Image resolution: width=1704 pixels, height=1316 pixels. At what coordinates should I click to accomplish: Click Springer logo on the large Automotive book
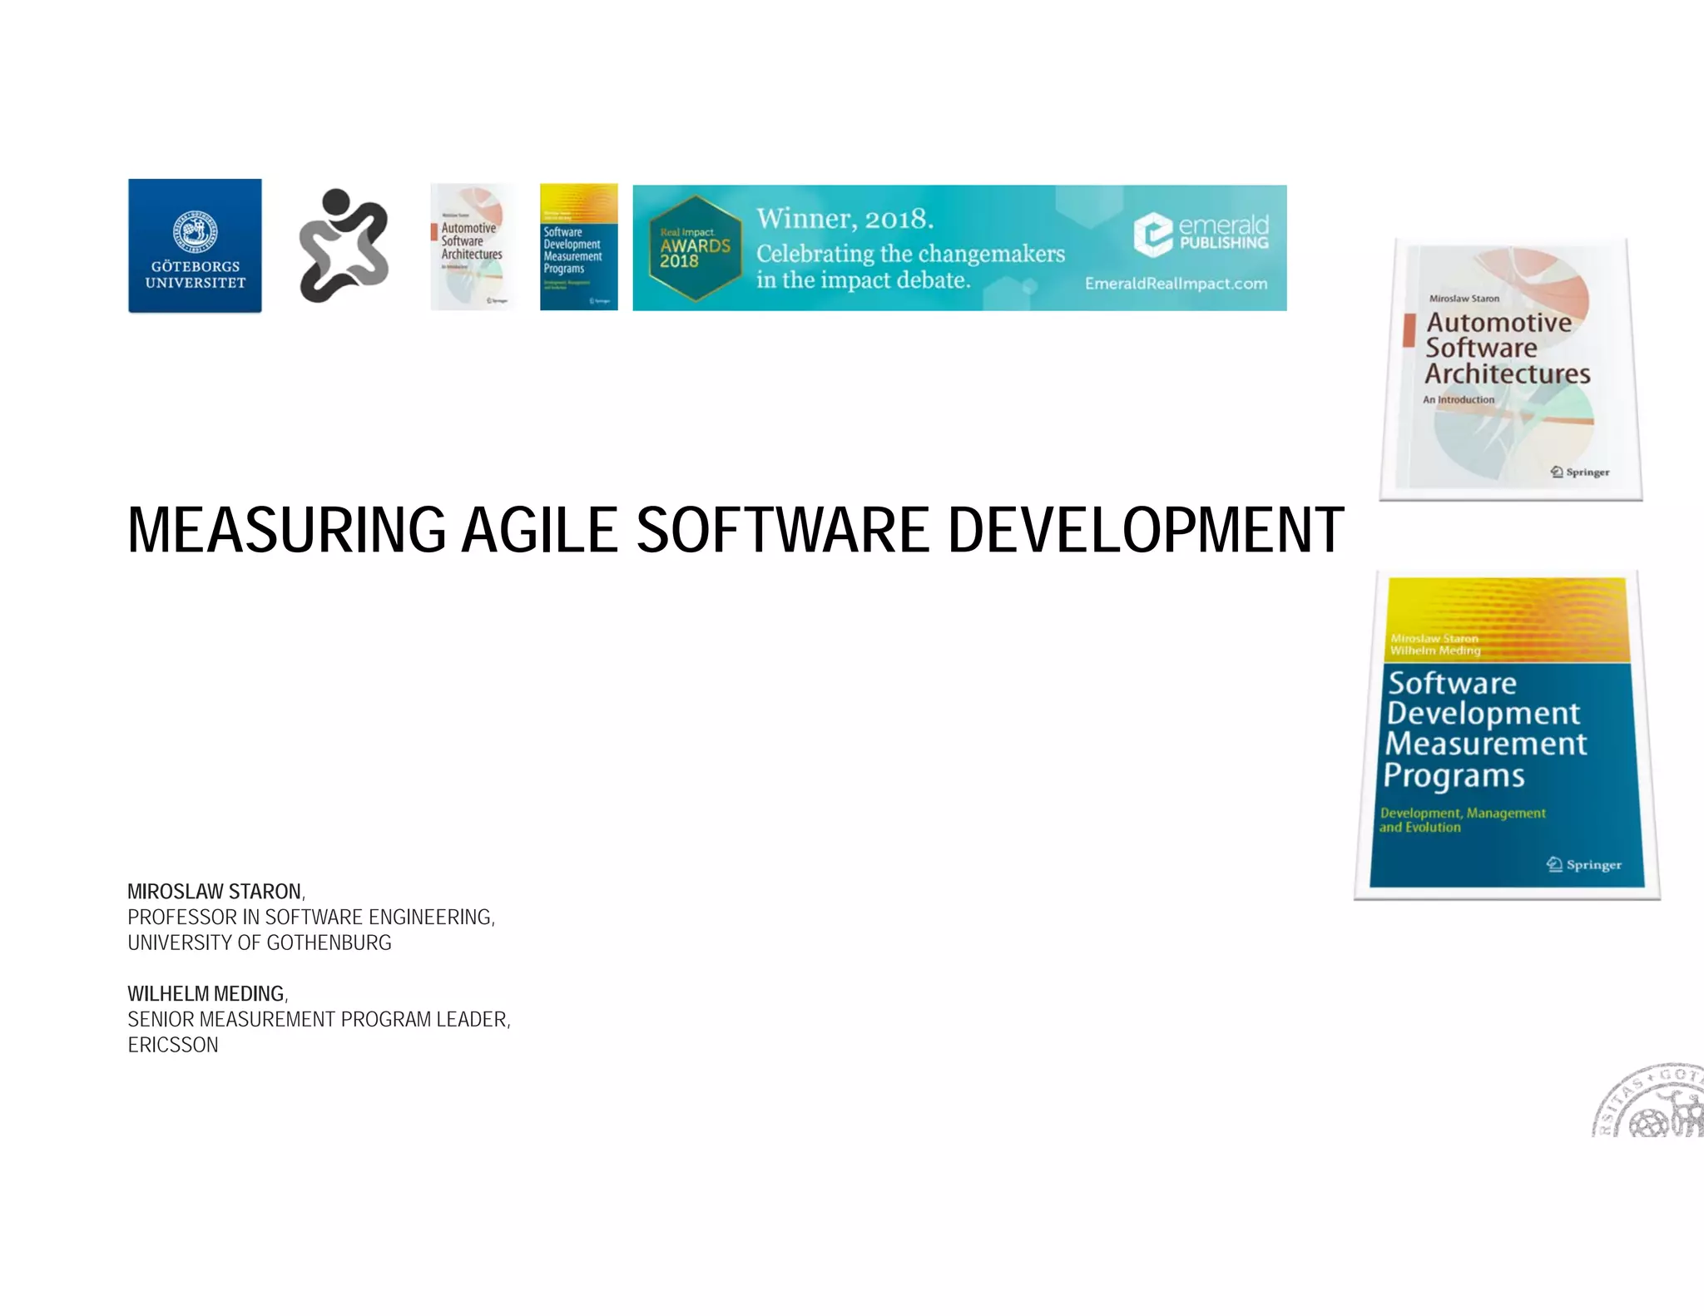(x=1580, y=472)
